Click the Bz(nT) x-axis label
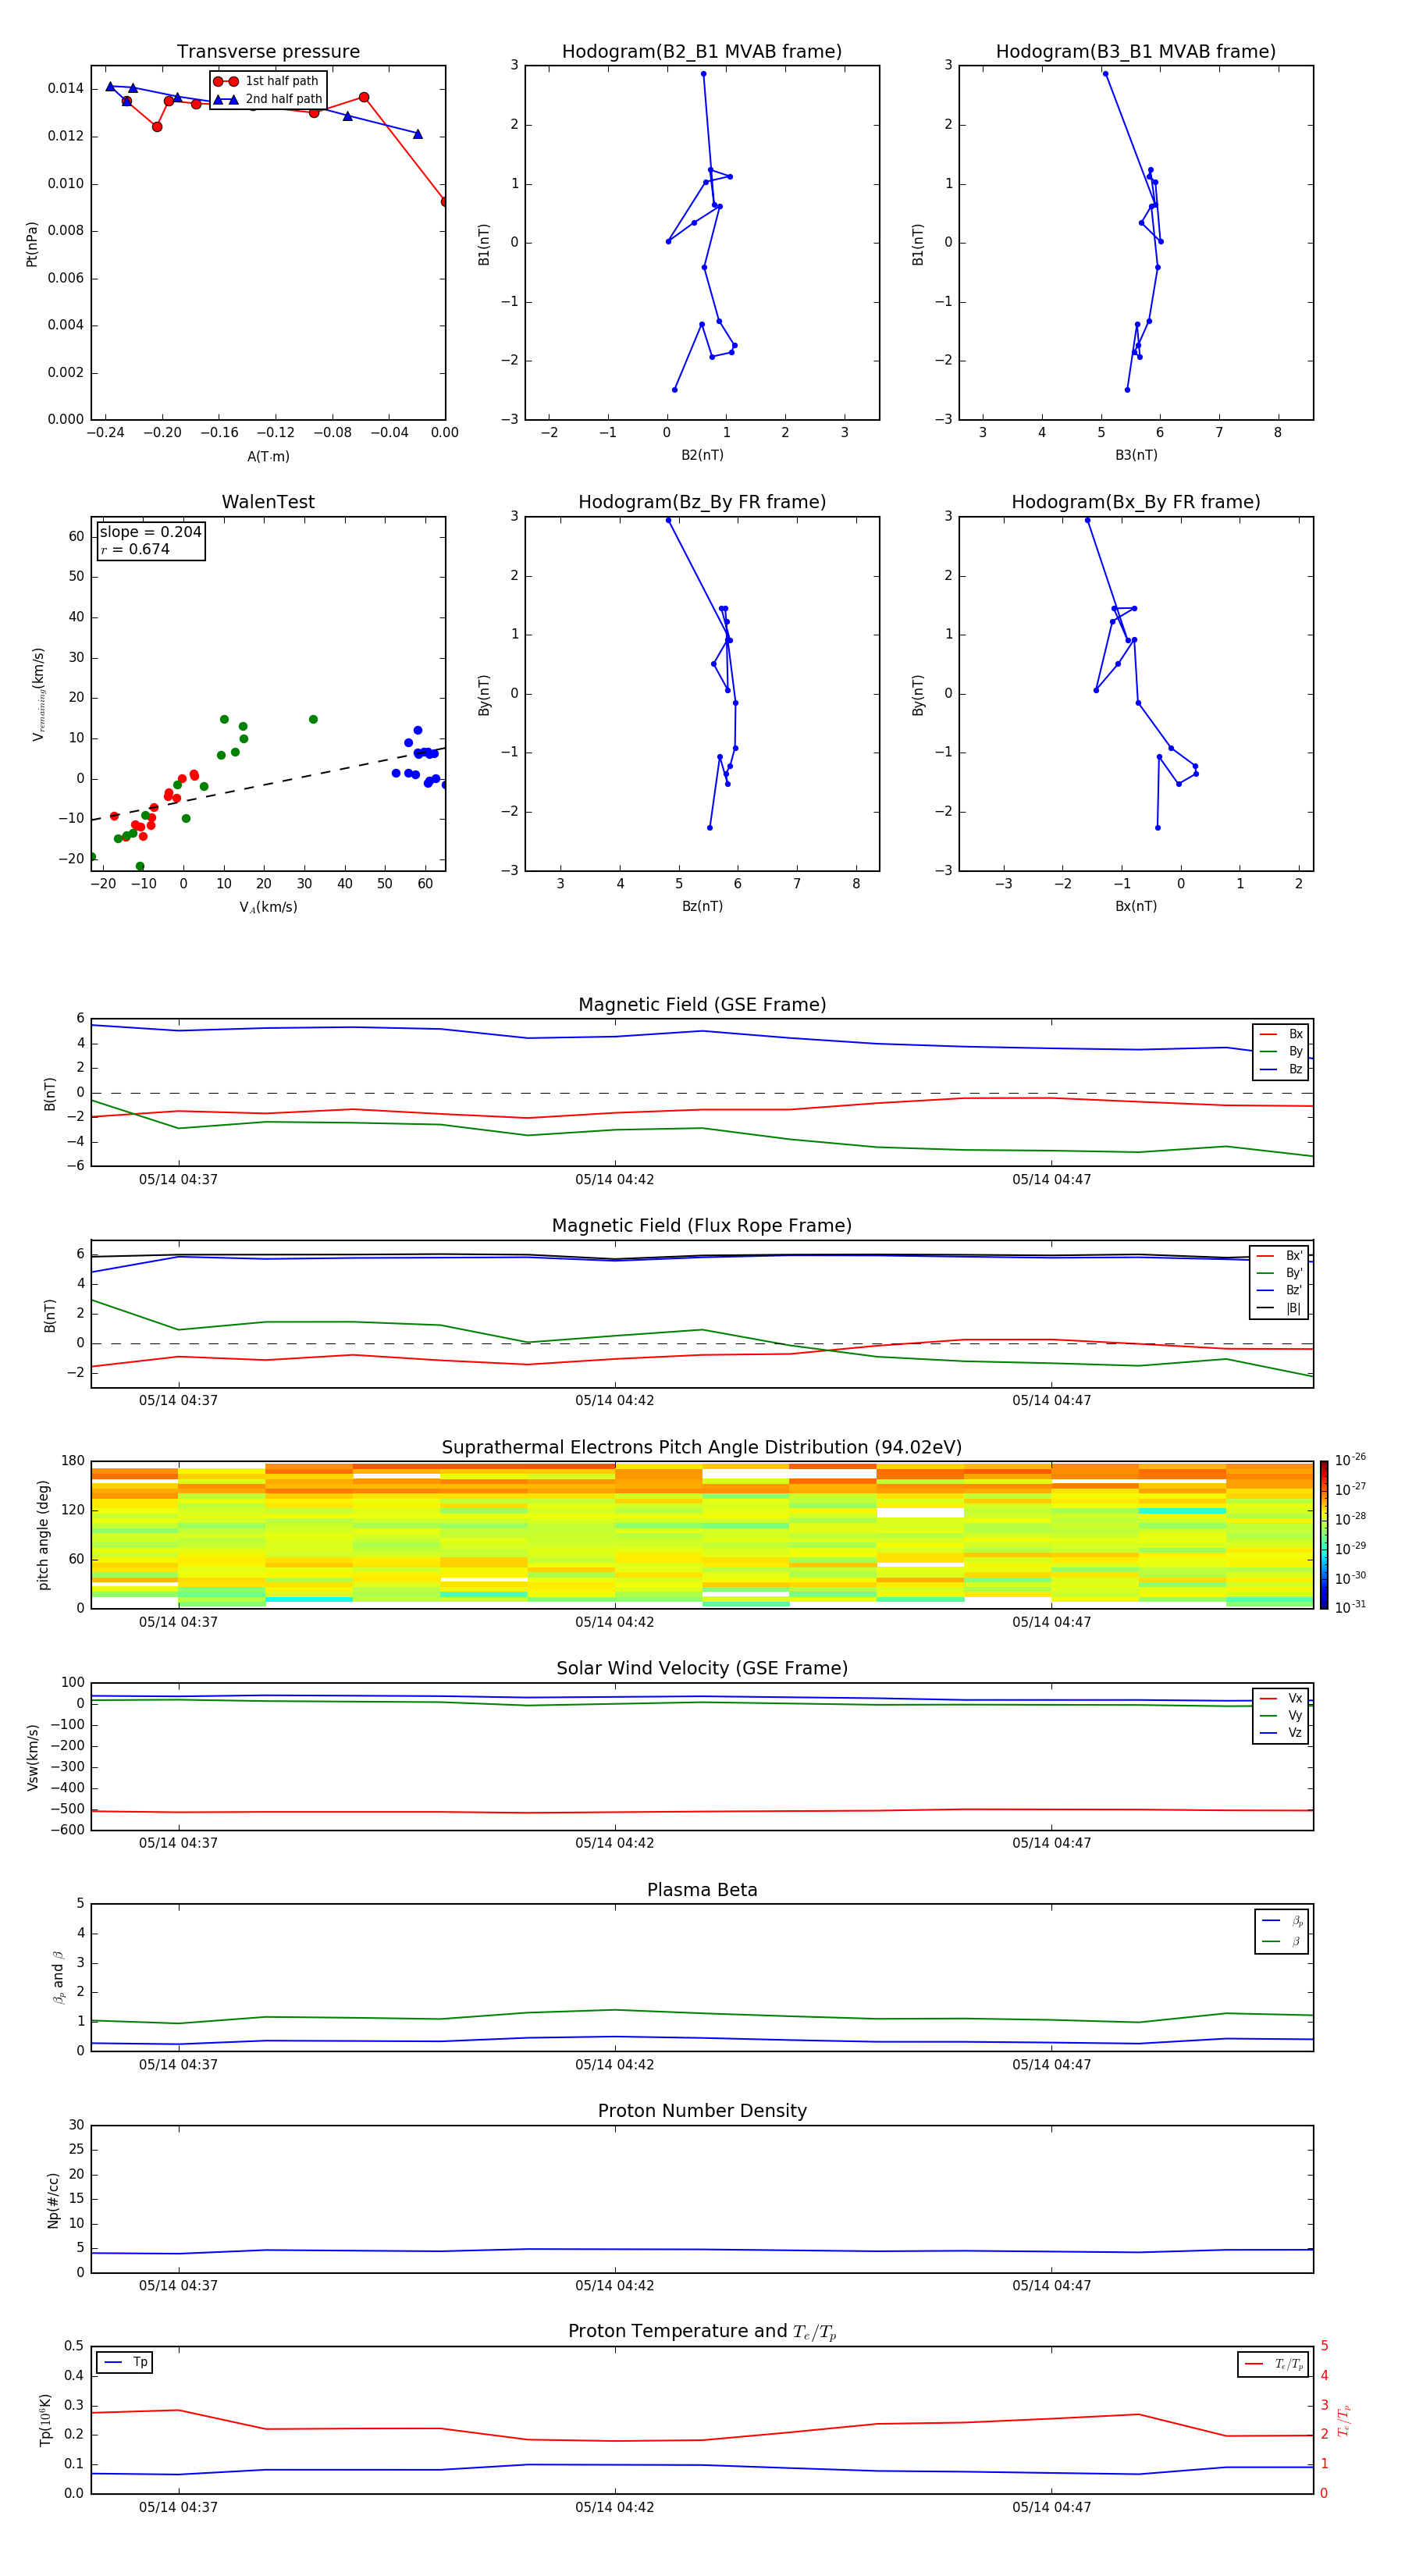1405x2576 pixels. (702, 906)
